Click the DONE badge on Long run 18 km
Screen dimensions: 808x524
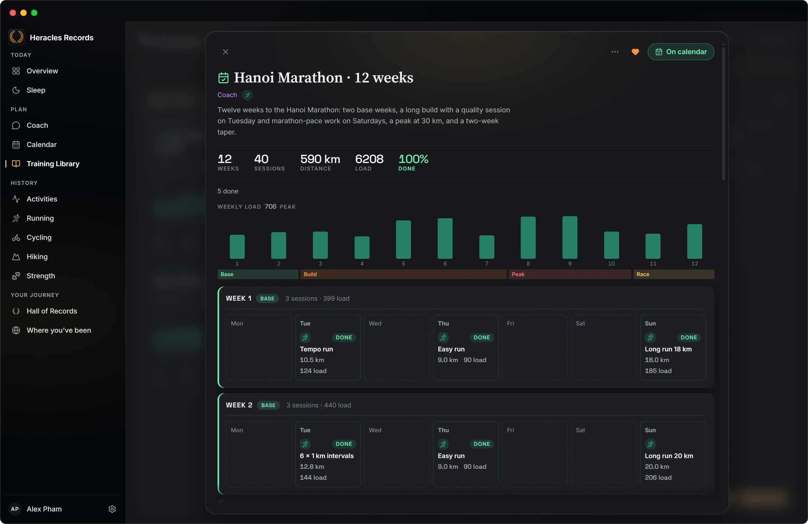pos(689,338)
